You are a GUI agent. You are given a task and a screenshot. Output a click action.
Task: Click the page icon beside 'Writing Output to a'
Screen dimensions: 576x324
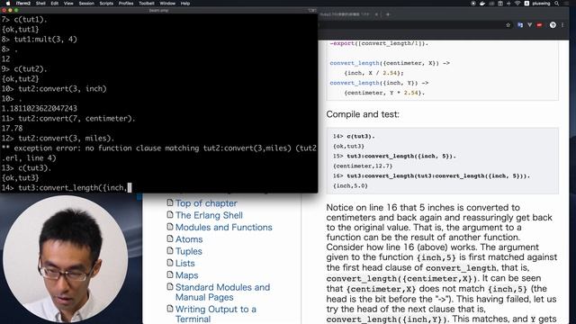pos(170,309)
